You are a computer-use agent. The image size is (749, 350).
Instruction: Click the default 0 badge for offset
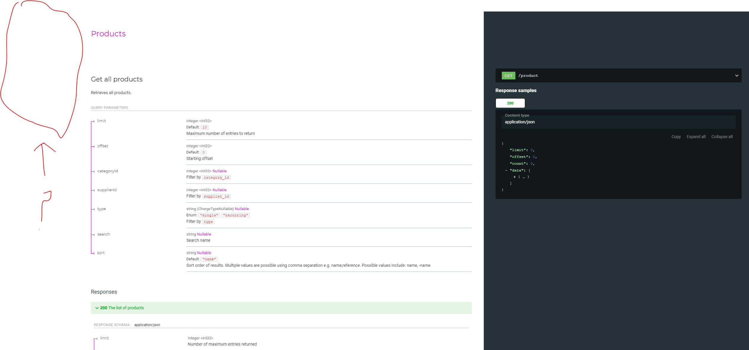203,152
